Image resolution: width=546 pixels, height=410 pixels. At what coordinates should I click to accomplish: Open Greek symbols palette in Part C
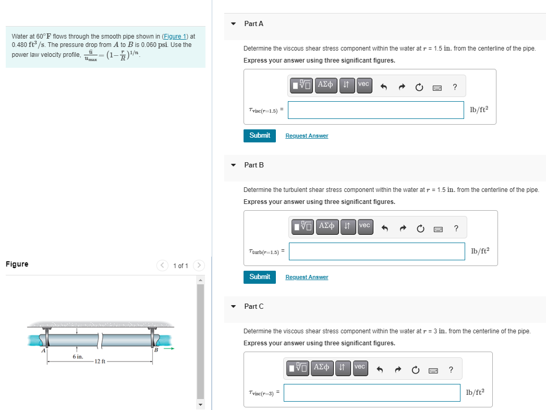[x=322, y=368]
